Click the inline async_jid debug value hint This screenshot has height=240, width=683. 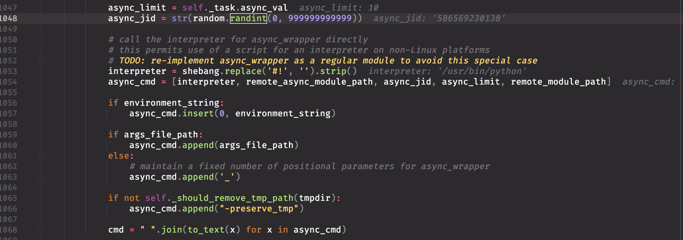(x=439, y=19)
